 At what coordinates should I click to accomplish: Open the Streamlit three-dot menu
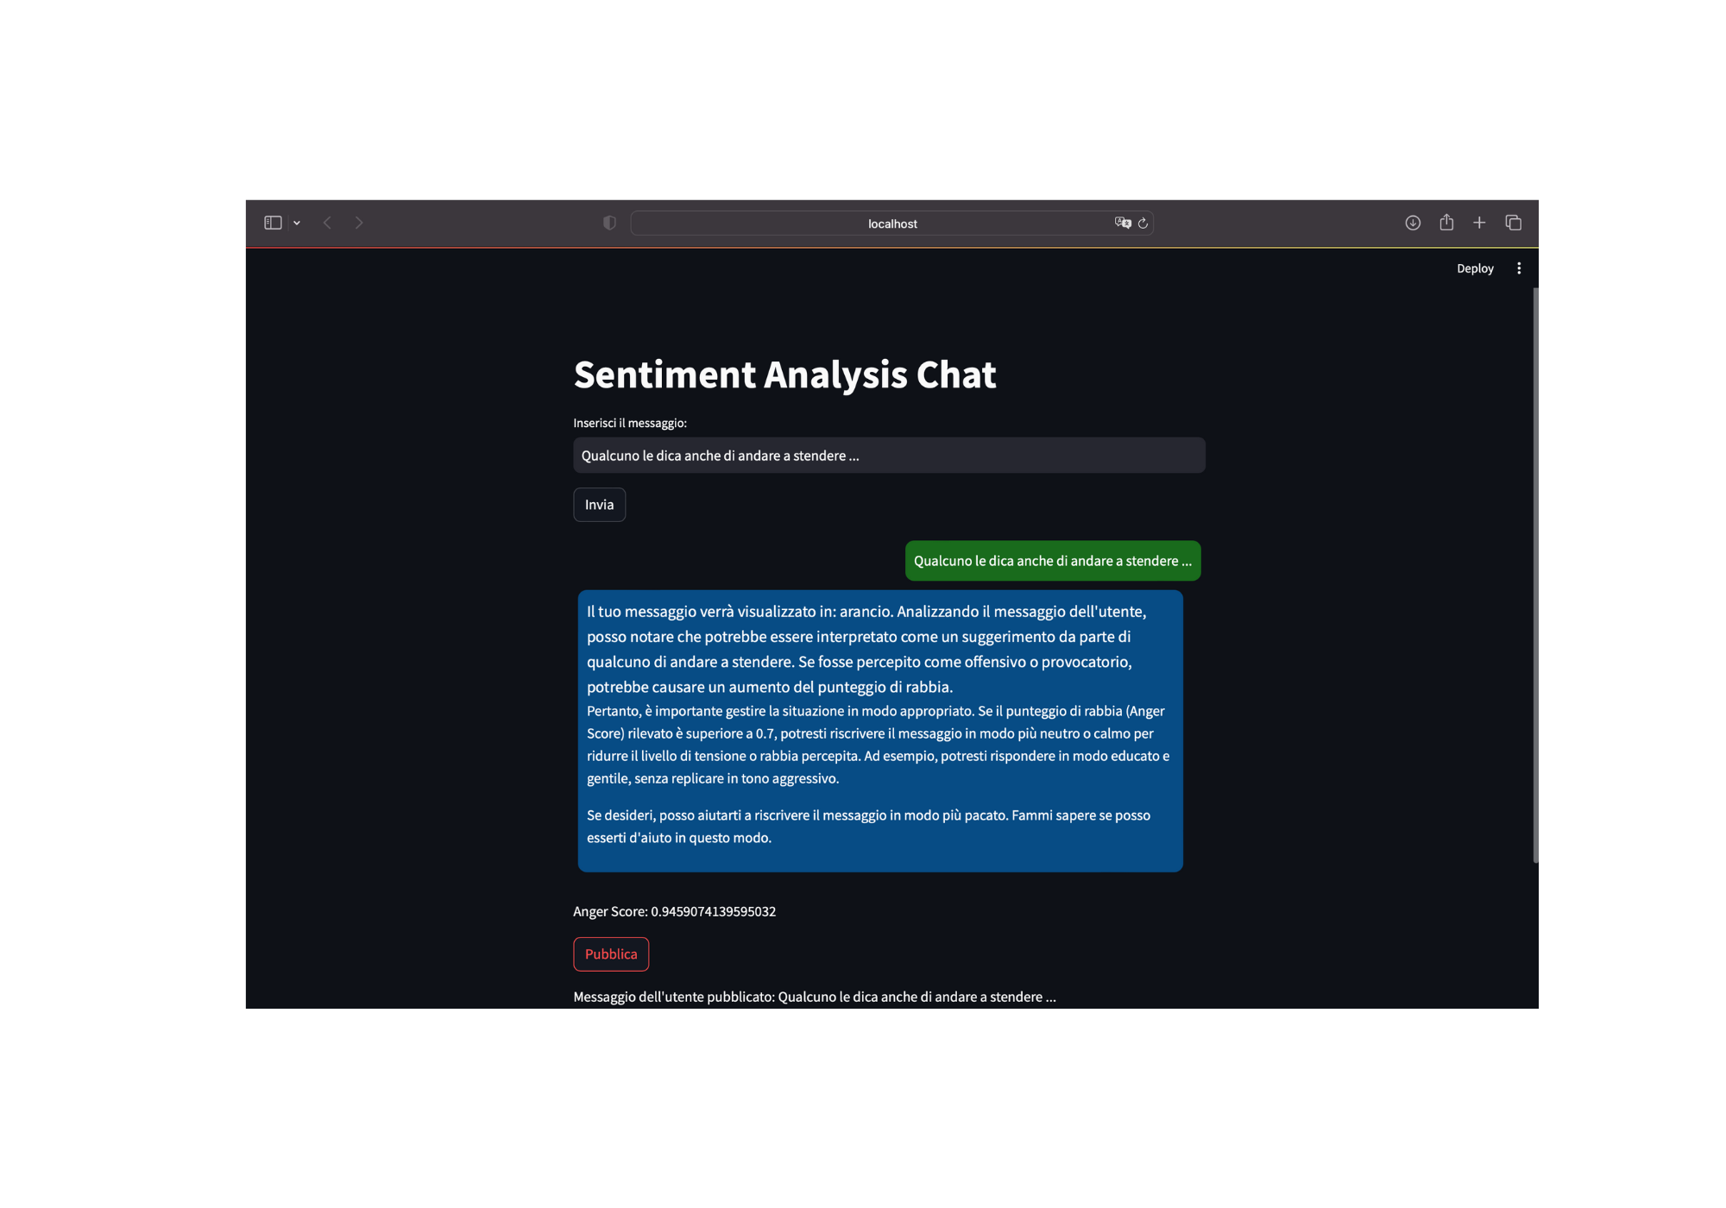(1519, 268)
